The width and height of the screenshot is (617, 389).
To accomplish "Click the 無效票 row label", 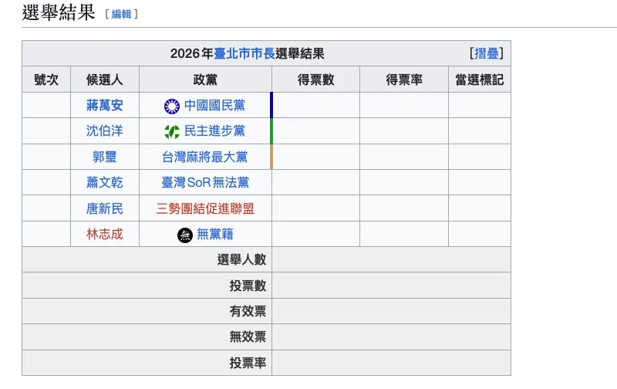I will coord(248,337).
